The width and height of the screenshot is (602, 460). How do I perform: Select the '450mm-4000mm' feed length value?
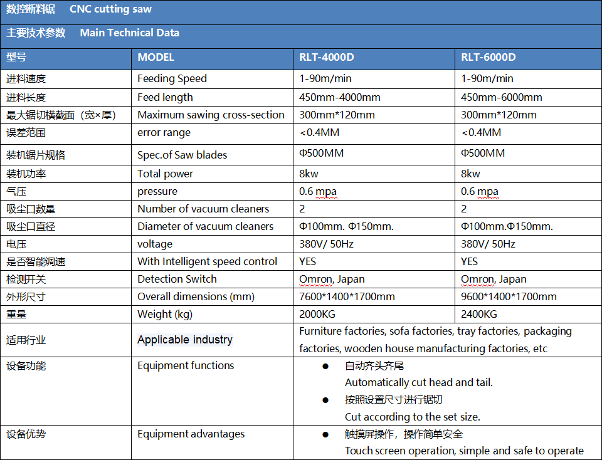pos(340,97)
